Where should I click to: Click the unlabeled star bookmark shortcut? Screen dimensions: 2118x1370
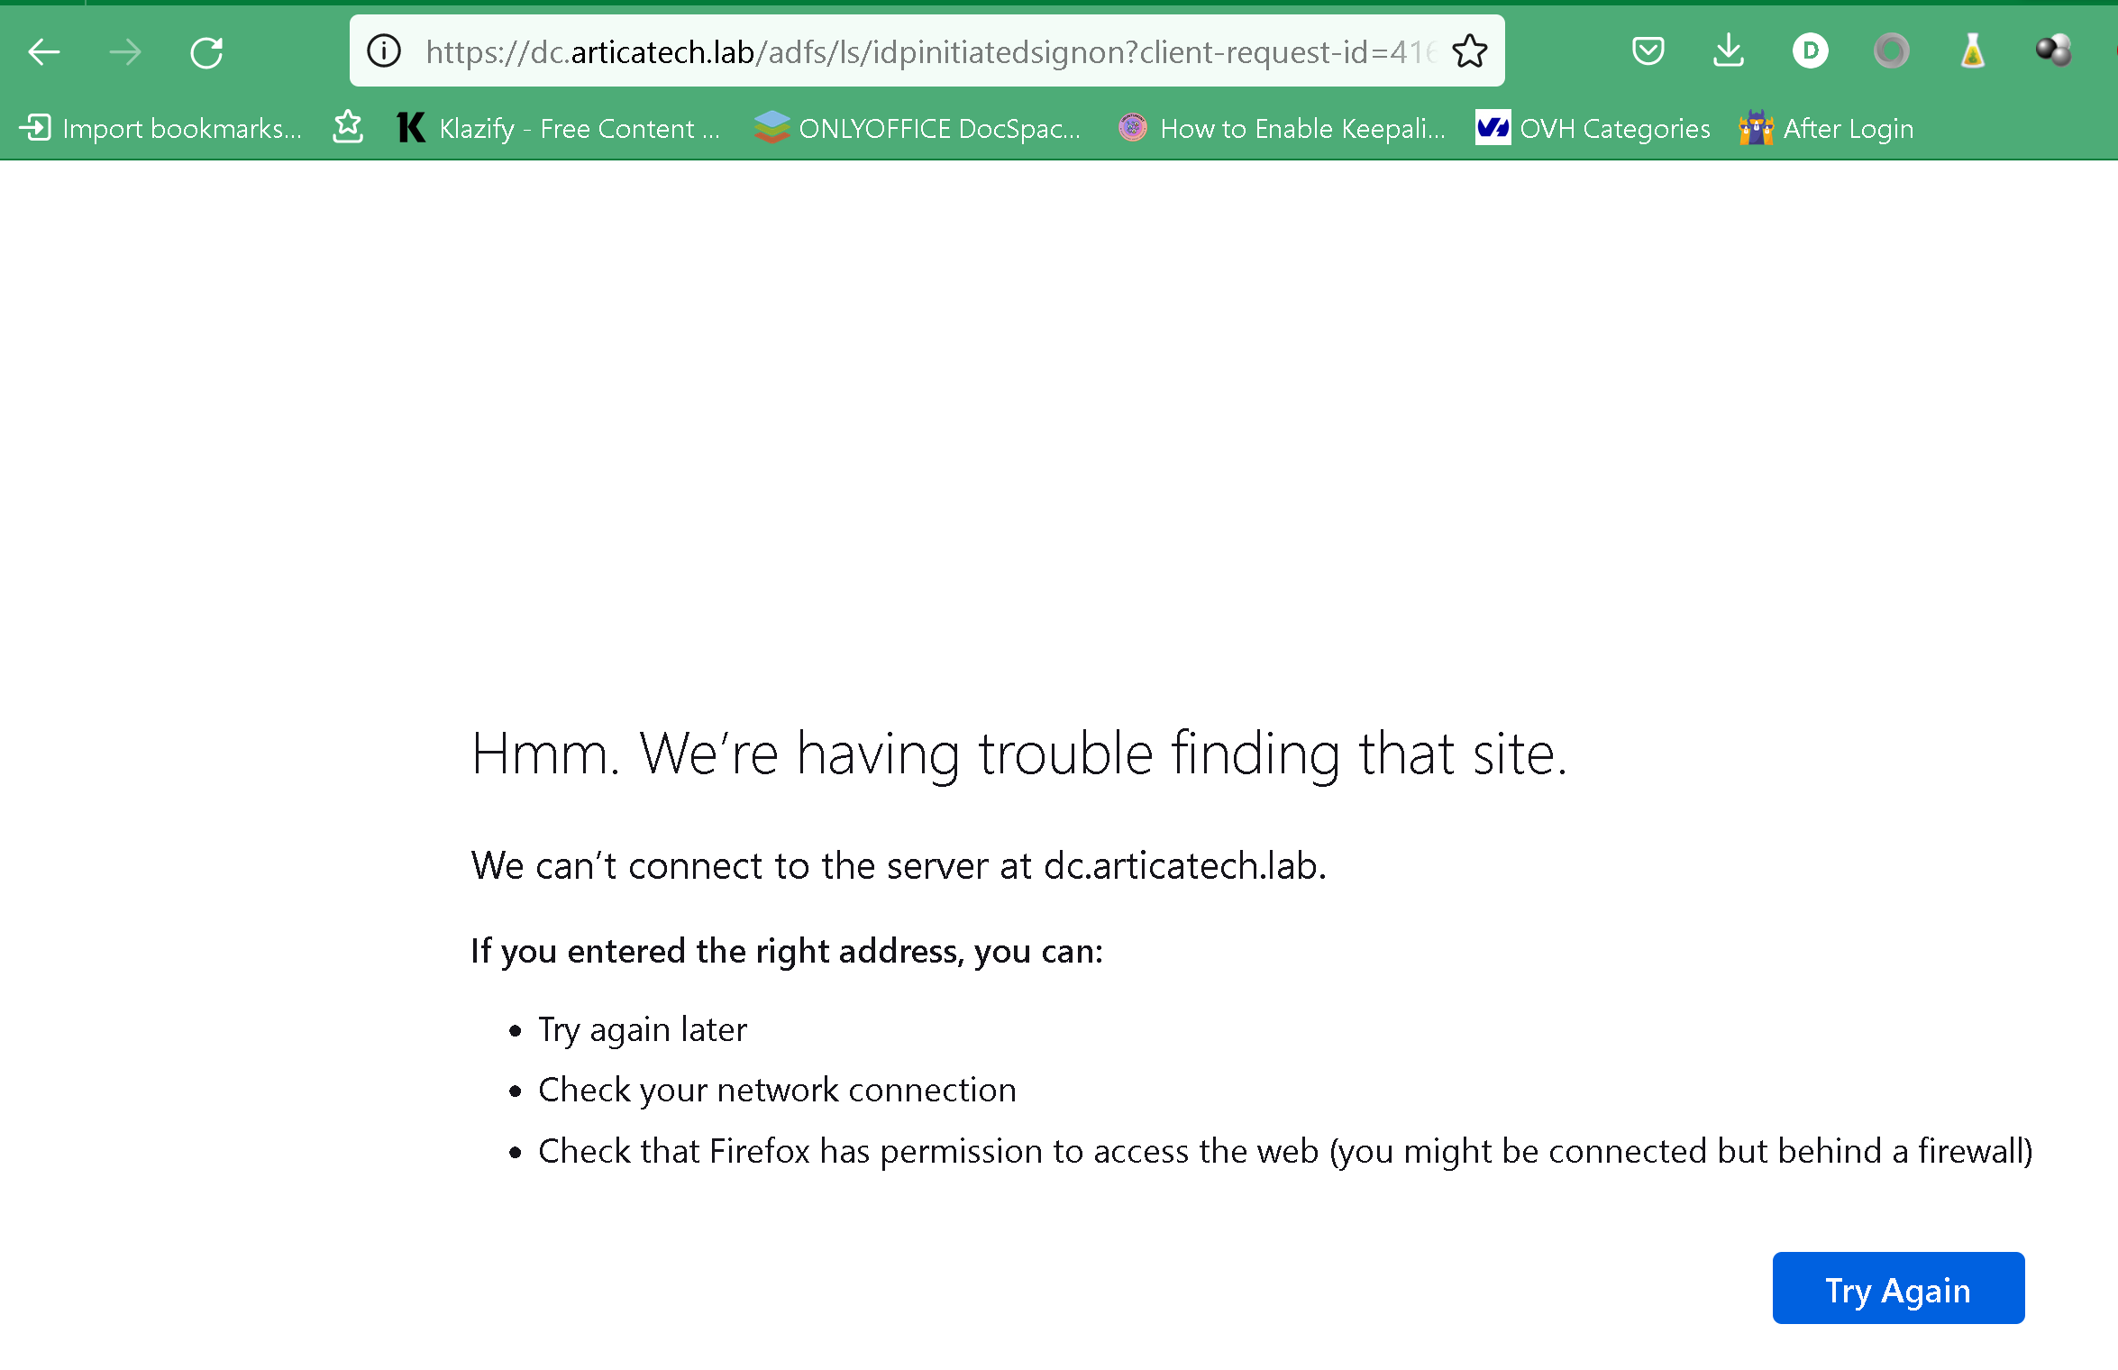[x=348, y=128]
